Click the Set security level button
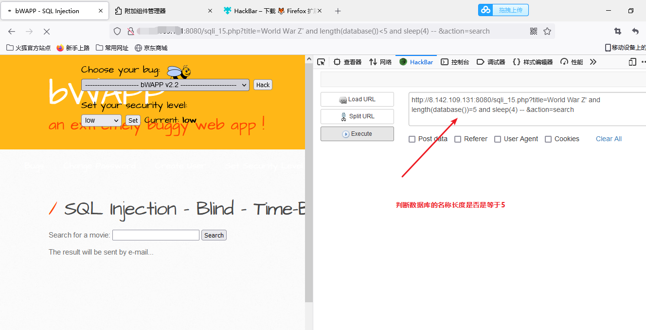 pos(133,120)
